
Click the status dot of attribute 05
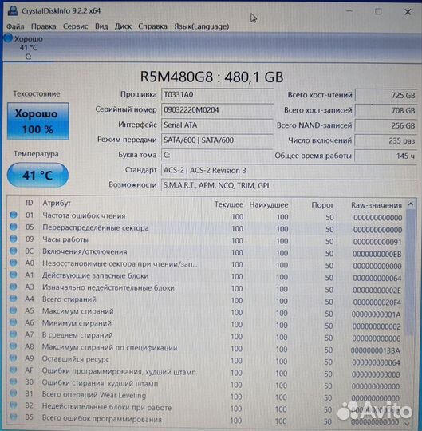(x=14, y=227)
